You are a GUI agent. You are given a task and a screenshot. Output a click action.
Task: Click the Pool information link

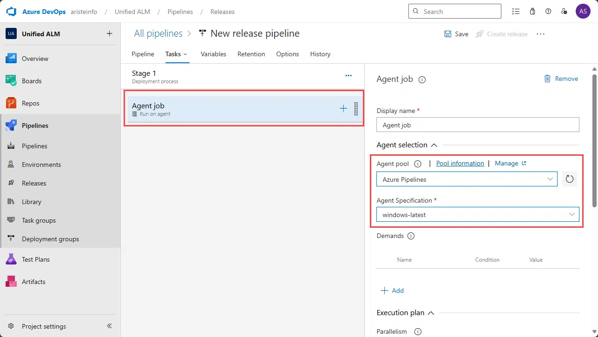point(460,164)
